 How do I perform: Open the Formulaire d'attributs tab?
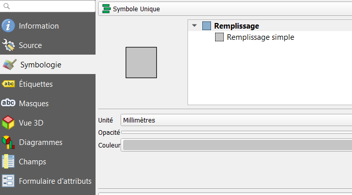(48, 181)
